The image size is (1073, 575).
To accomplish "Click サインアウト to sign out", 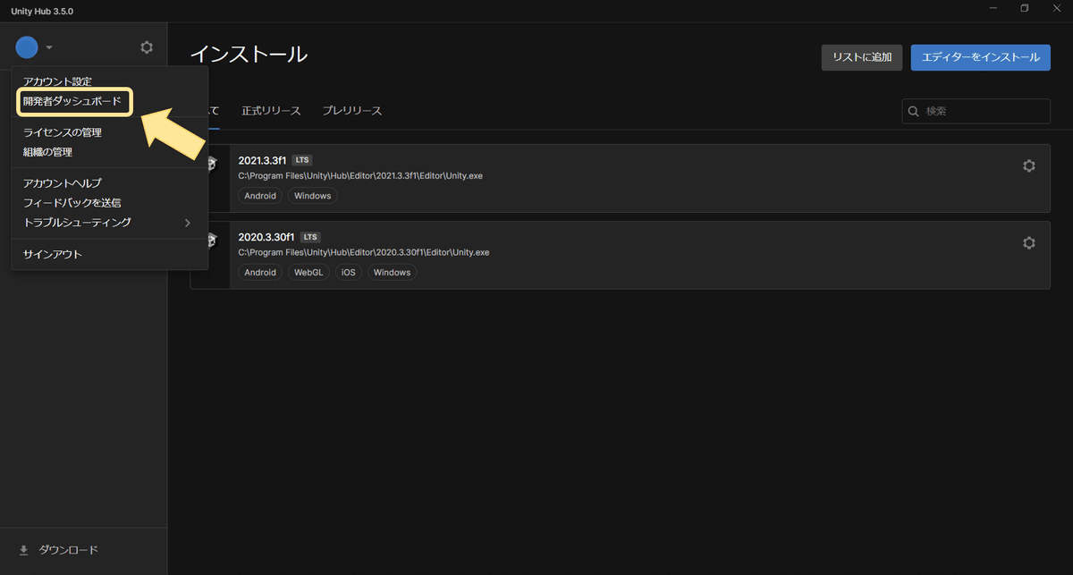I will pyautogui.click(x=53, y=255).
